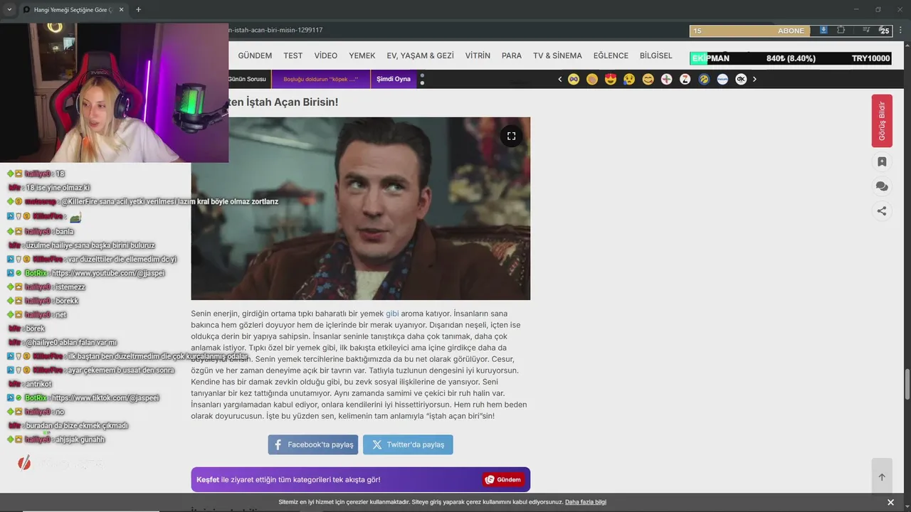Click the İştah Açan Birisin result heading
911x512 pixels.
[x=283, y=102]
